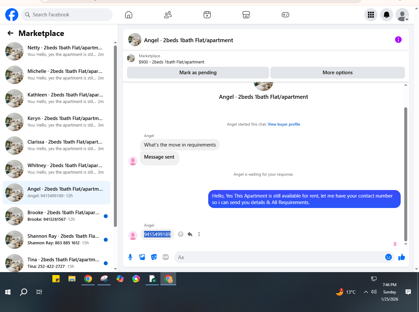The height and width of the screenshot is (312, 419).
Task: Send a thumbs-up like
Action: pyautogui.click(x=402, y=257)
